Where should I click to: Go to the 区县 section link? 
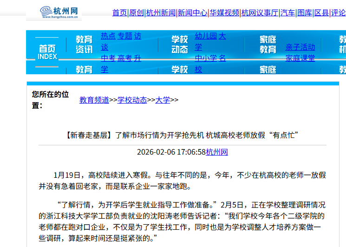[x=321, y=13]
